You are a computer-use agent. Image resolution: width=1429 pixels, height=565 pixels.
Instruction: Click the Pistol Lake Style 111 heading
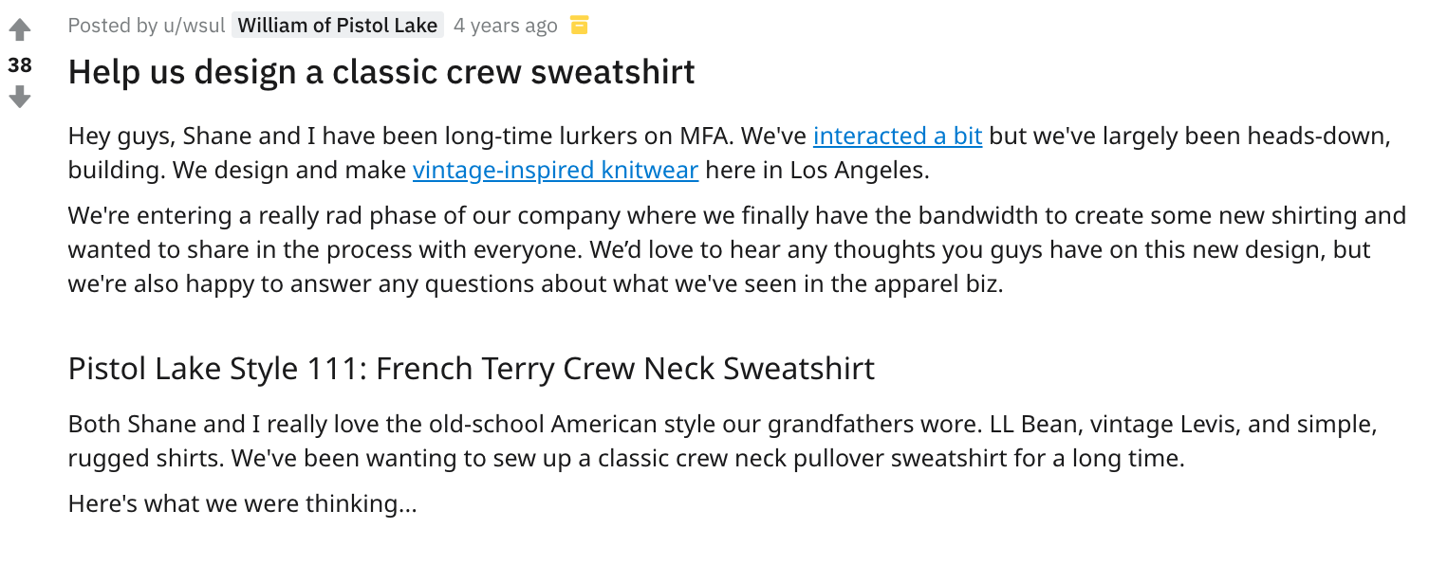point(472,368)
